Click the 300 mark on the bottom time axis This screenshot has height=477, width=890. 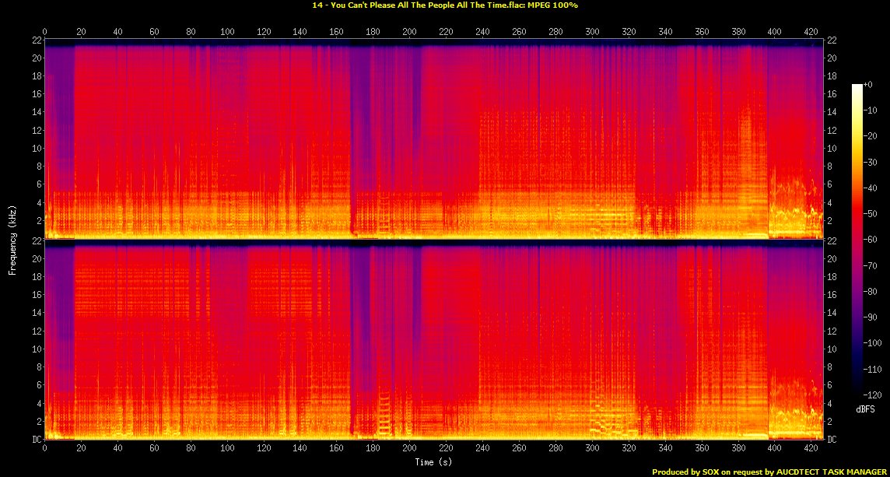(x=593, y=450)
